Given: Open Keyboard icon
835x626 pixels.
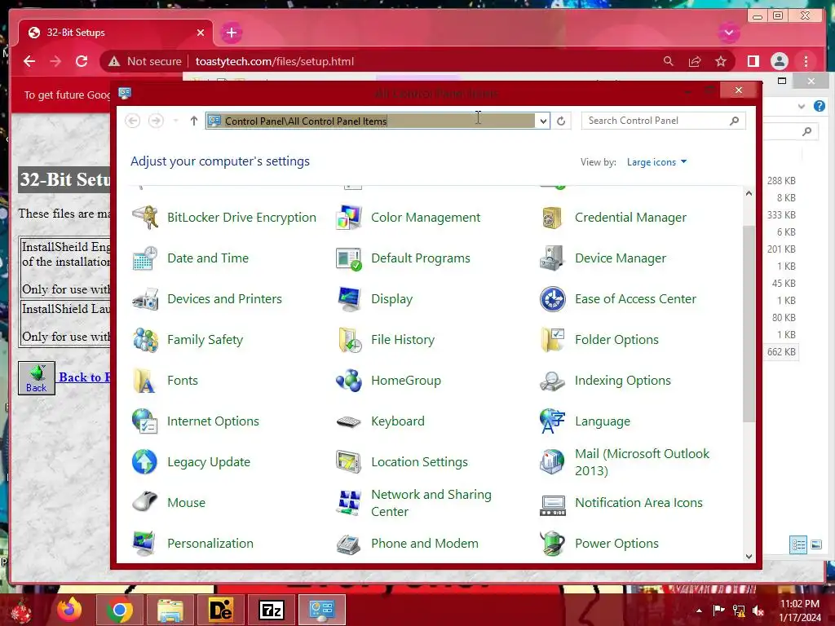Looking at the screenshot, I should click(x=349, y=421).
